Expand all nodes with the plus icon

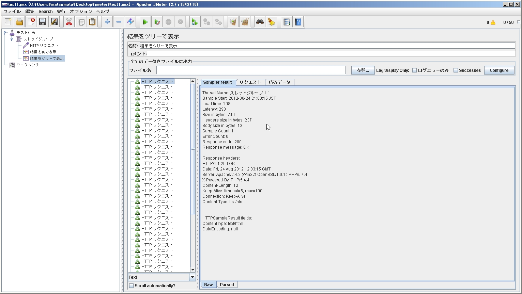107,22
